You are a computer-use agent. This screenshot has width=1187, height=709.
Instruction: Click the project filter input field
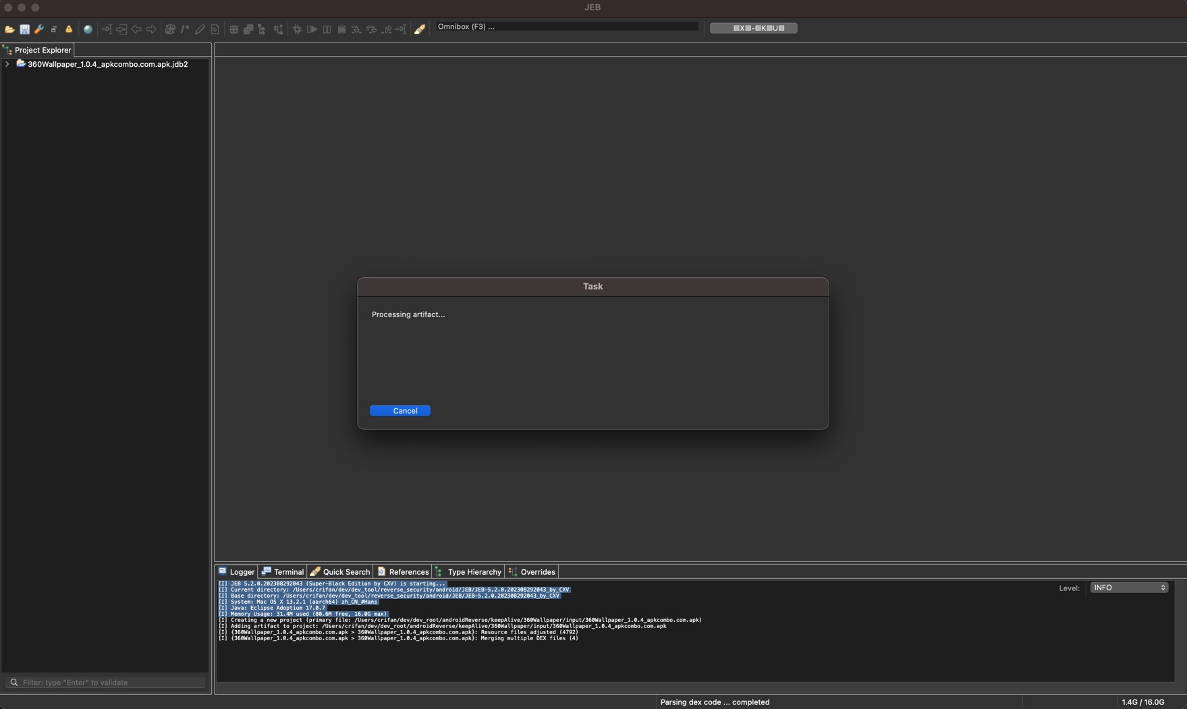tap(105, 683)
